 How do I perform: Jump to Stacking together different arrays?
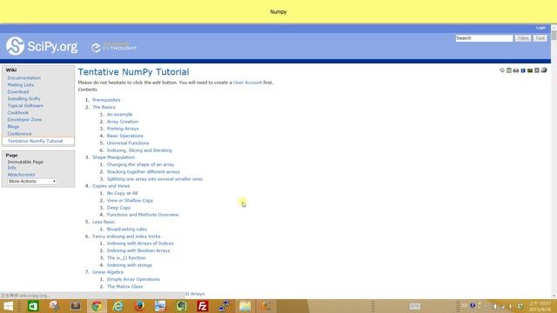[143, 172]
